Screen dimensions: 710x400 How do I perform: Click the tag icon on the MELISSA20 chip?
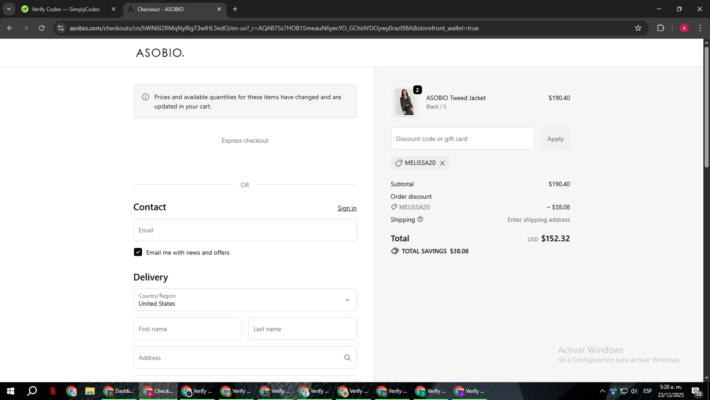click(399, 163)
